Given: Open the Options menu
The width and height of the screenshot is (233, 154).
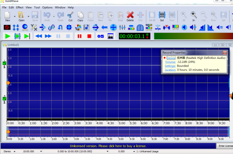Looking at the screenshot, I should 47,7.
